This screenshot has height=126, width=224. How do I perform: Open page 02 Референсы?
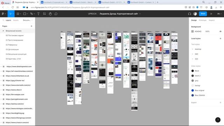[x=12, y=45]
